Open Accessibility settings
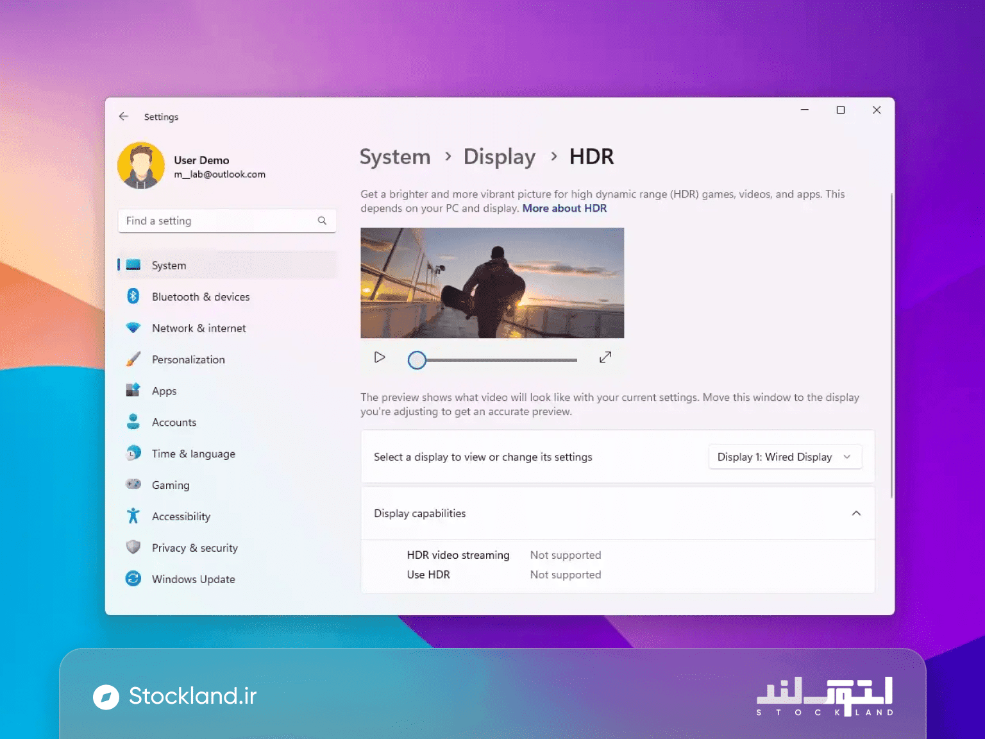This screenshot has height=739, width=985. (227, 516)
